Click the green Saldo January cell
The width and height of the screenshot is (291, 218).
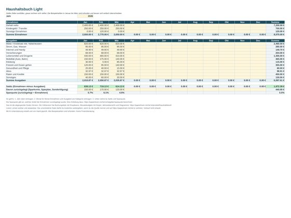click(85, 86)
